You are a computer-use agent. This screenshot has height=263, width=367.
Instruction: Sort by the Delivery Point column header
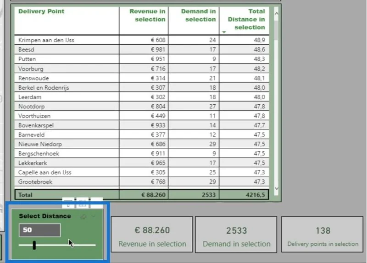click(41, 11)
